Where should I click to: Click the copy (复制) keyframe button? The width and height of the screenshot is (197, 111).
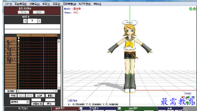tap(13, 96)
